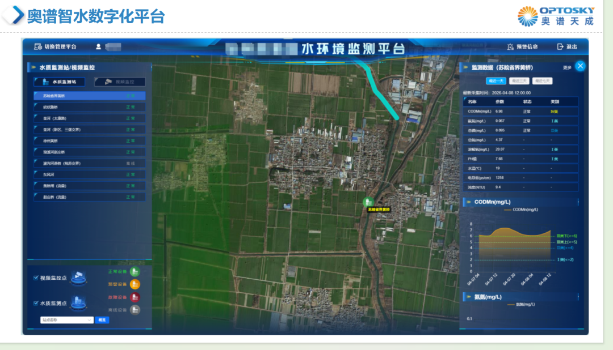The height and width of the screenshot is (350, 613).
Task: Click the 更多 link in monitoring panel
Action: point(567,67)
